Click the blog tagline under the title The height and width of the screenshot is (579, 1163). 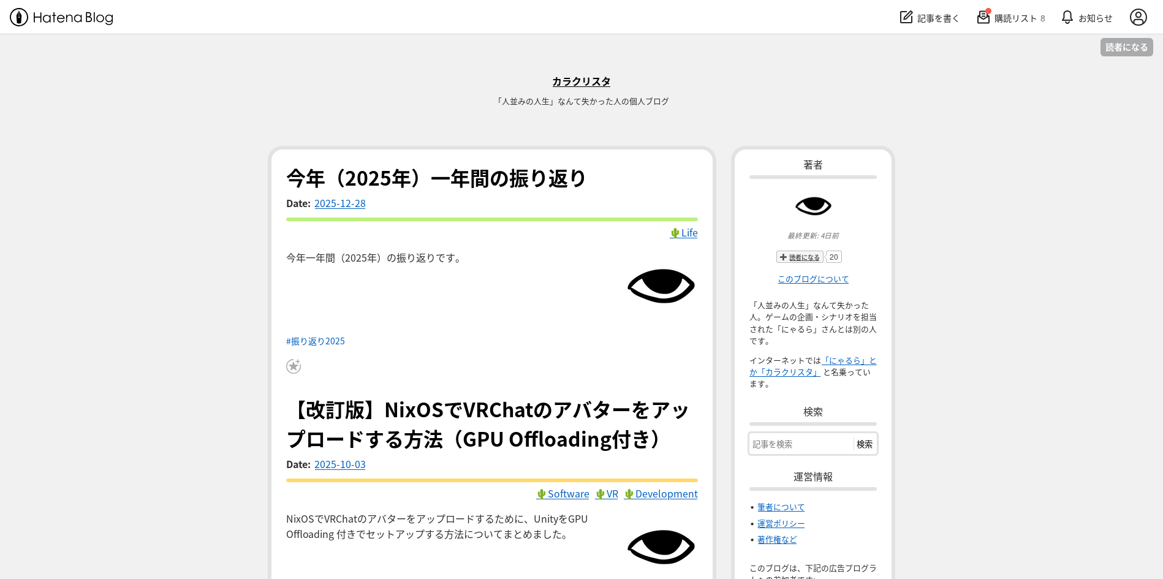click(x=581, y=102)
